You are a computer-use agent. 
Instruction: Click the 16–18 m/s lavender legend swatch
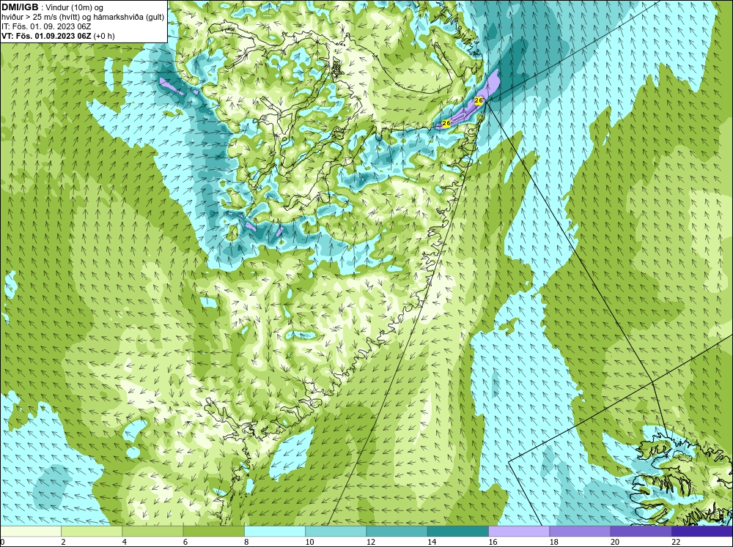coord(519,532)
